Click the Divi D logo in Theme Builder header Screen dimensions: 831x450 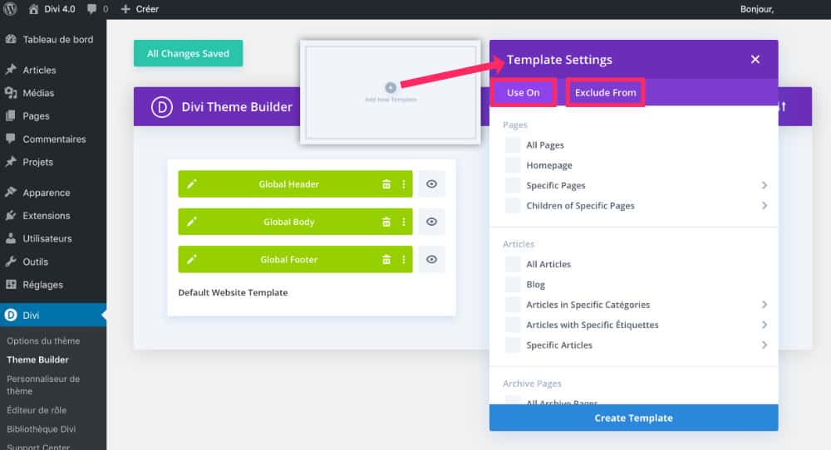click(x=162, y=107)
